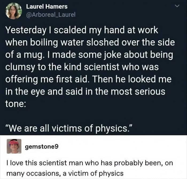The height and width of the screenshot is (179, 187).
Task: Click the word "mug." in the tweet
Action: tap(33, 55)
